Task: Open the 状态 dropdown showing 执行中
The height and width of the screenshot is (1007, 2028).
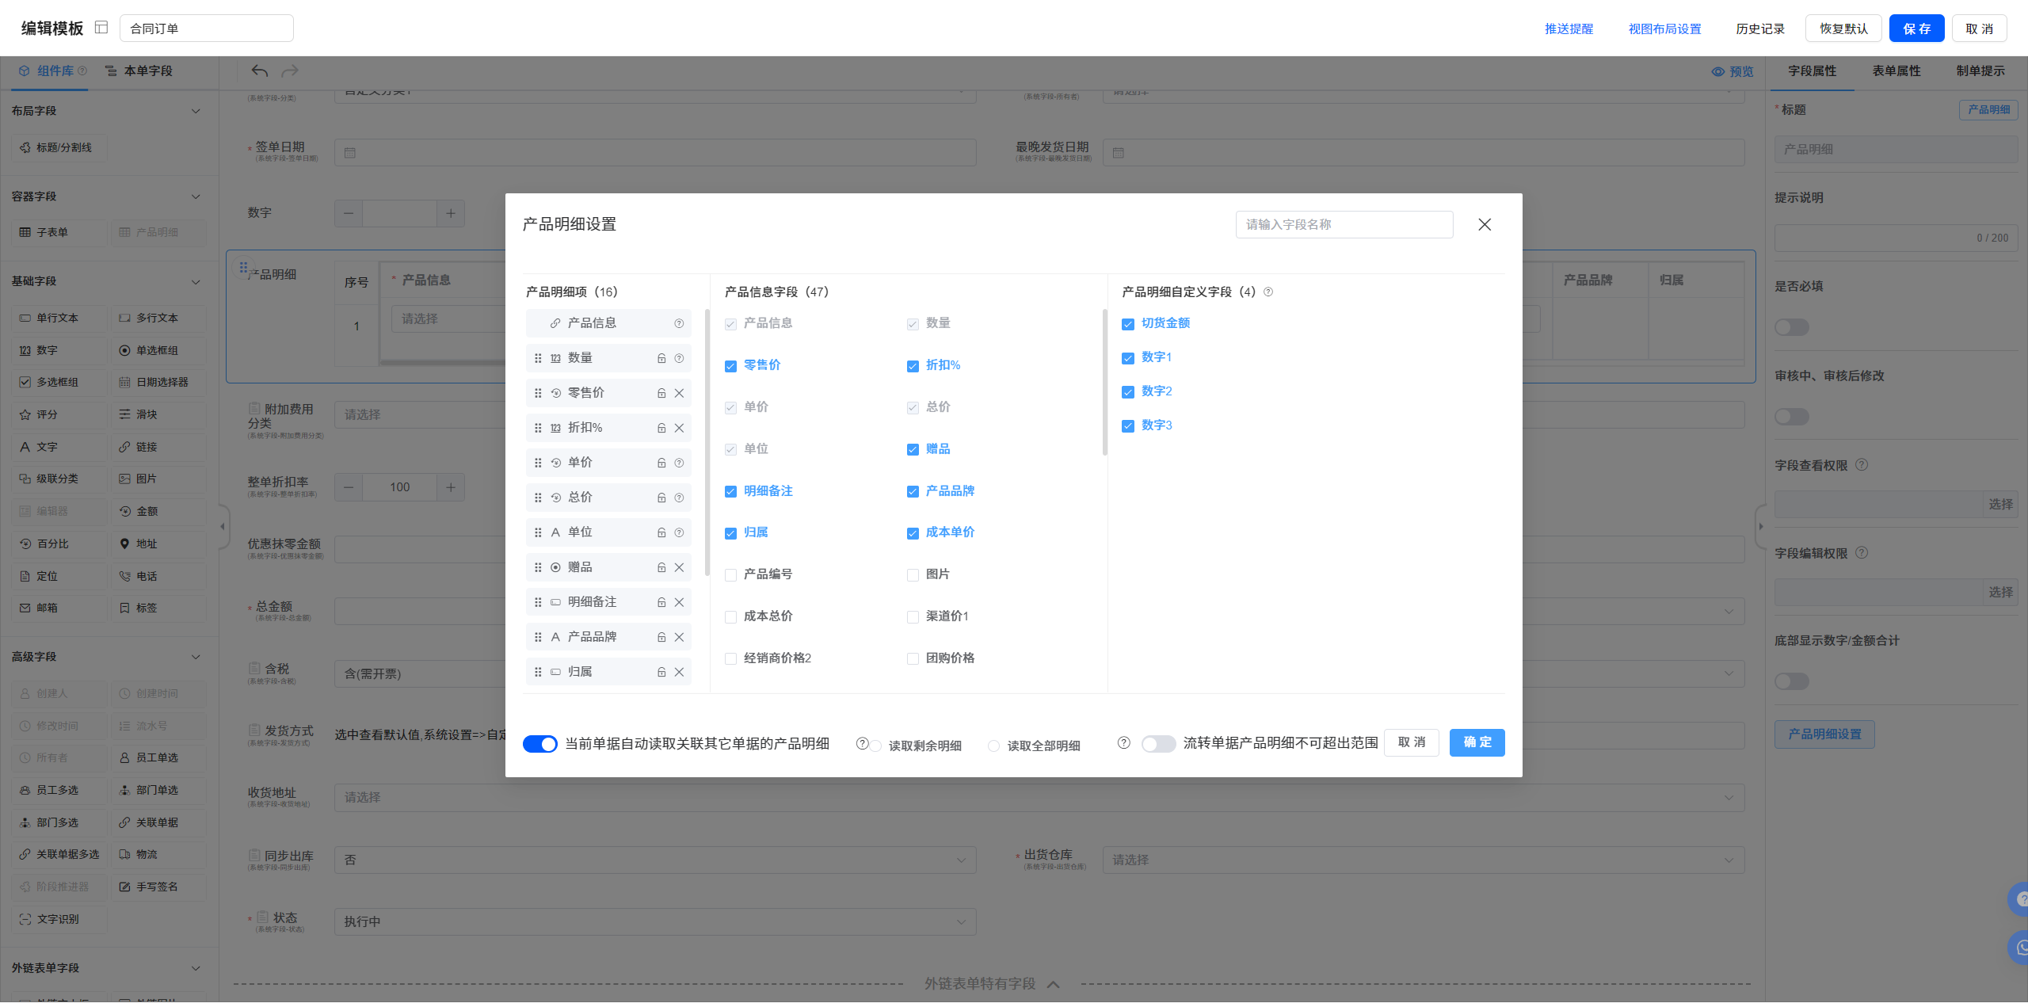Action: coord(654,921)
